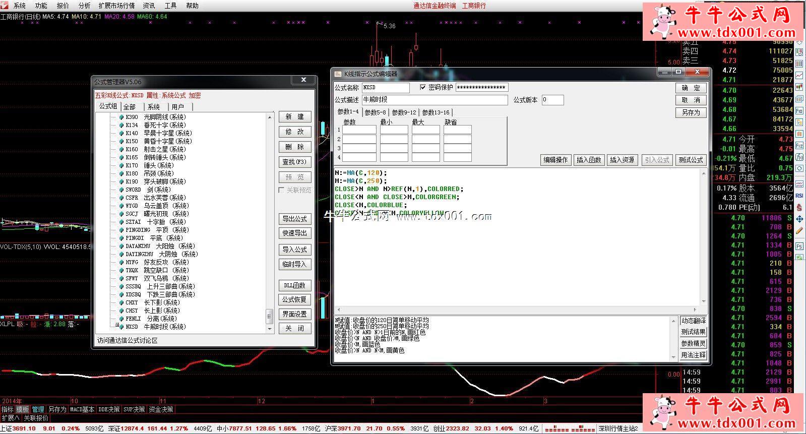Open the 访问通达信公式讨论区 link
Image resolution: width=806 pixels, height=434 pixels.
(128, 340)
